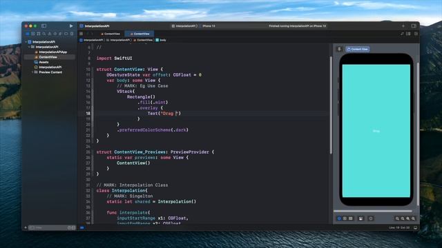Open the project navigator tab
442x248 pixels.
tap(28, 34)
